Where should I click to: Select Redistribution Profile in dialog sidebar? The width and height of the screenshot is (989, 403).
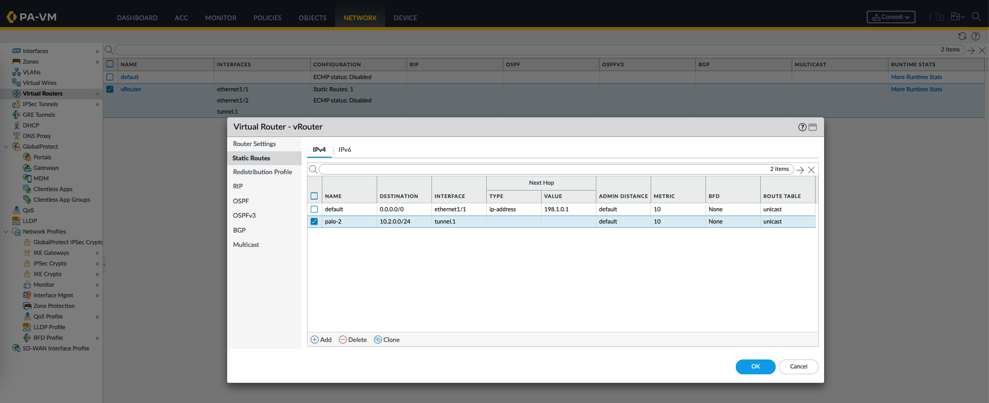pos(262,172)
